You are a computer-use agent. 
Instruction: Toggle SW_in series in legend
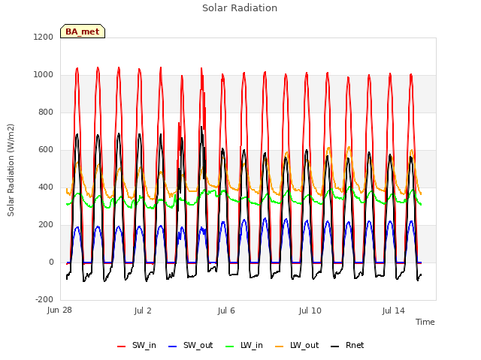click(x=137, y=345)
